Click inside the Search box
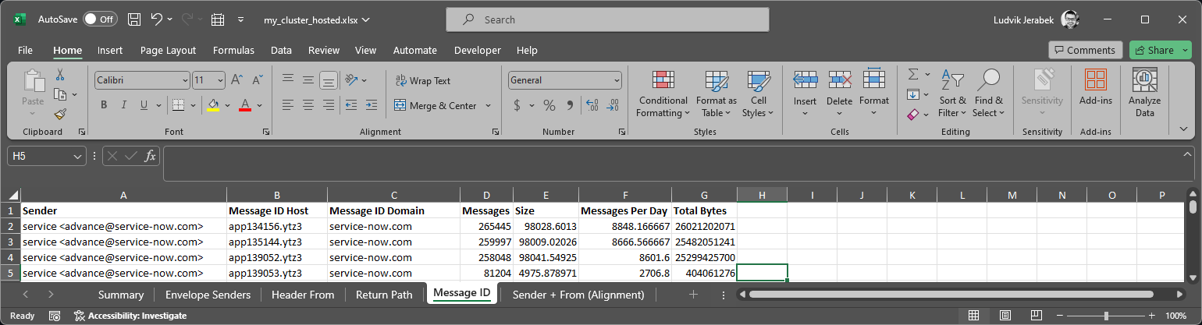 [x=607, y=19]
